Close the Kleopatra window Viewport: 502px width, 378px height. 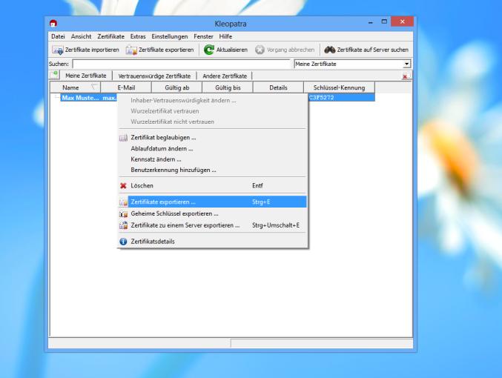click(x=402, y=21)
